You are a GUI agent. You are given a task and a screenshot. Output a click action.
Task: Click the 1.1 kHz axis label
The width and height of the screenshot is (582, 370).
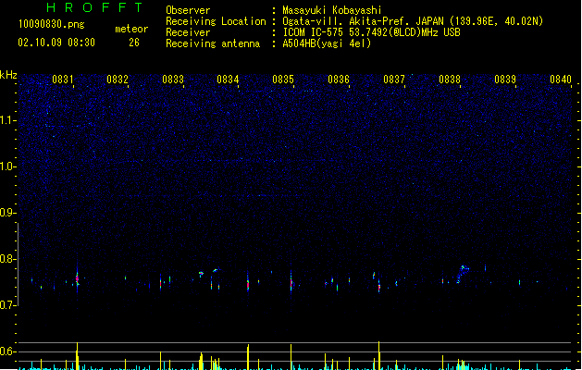pyautogui.click(x=7, y=120)
